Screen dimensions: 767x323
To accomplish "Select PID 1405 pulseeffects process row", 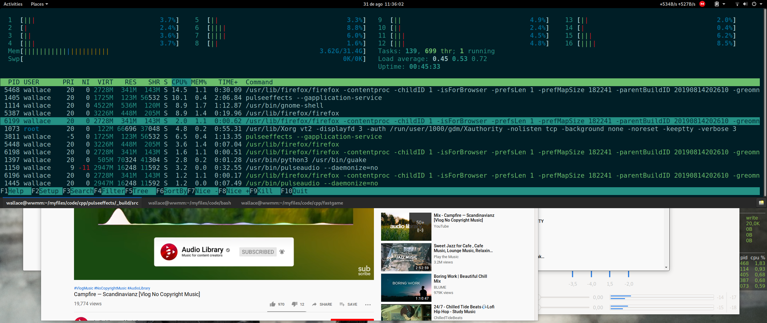I will (x=380, y=98).
